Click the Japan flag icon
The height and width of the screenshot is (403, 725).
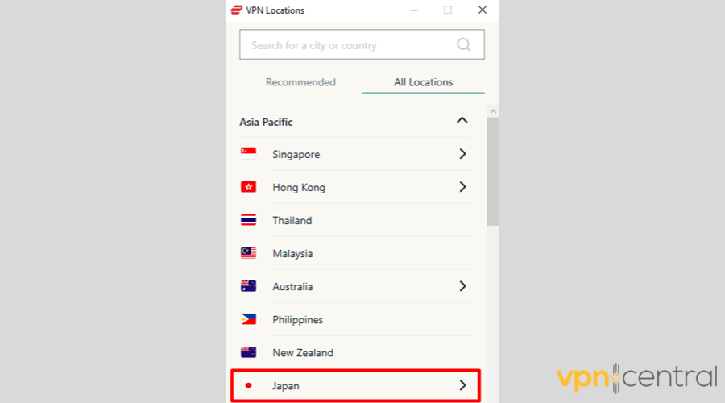(x=248, y=386)
